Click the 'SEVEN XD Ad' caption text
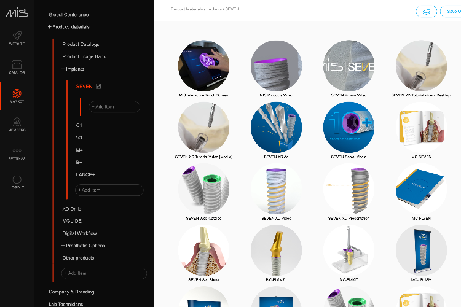Screen dimensions: 461x307 click(x=276, y=157)
